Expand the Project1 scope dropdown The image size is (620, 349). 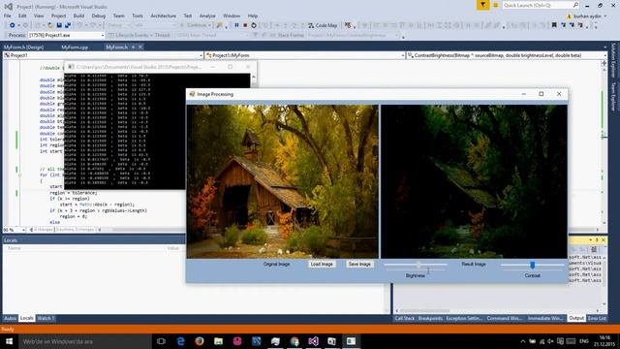pos(201,55)
